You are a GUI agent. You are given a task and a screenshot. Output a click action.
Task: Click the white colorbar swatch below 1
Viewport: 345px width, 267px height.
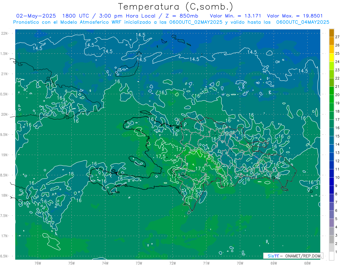click(331, 256)
